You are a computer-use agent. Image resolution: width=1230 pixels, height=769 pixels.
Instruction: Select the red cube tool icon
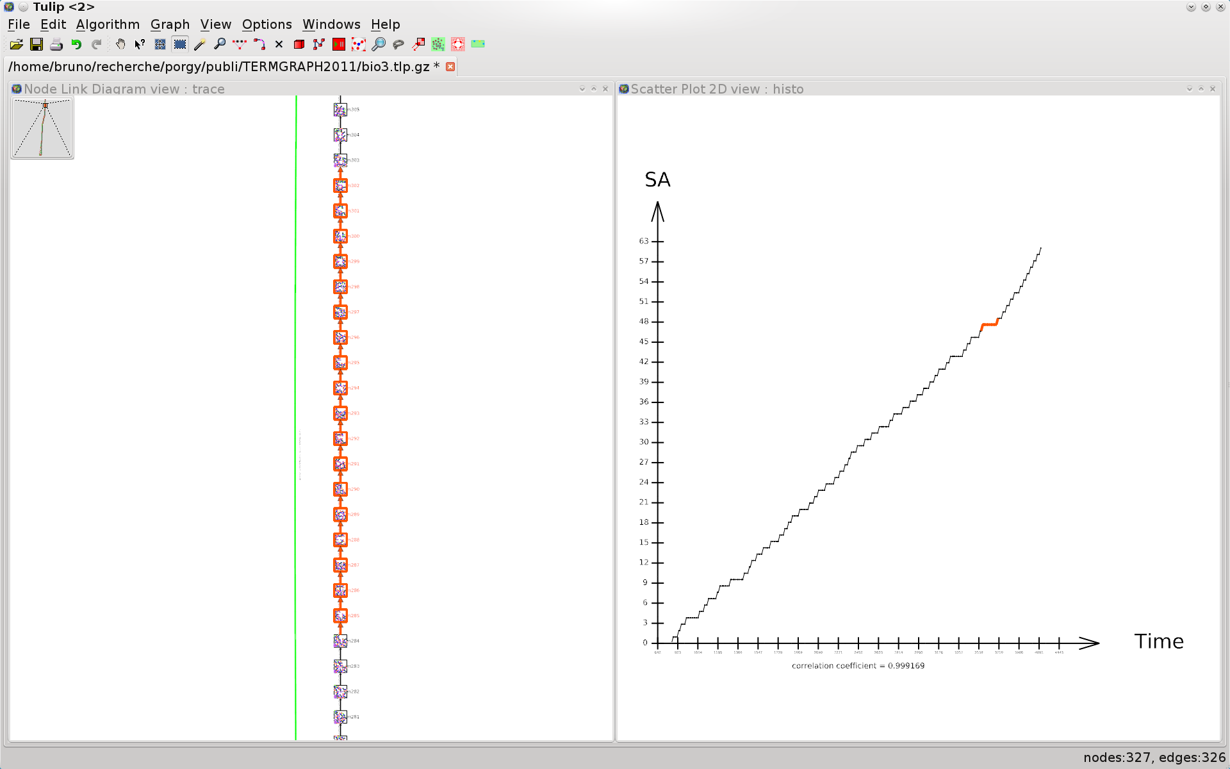[x=299, y=44]
